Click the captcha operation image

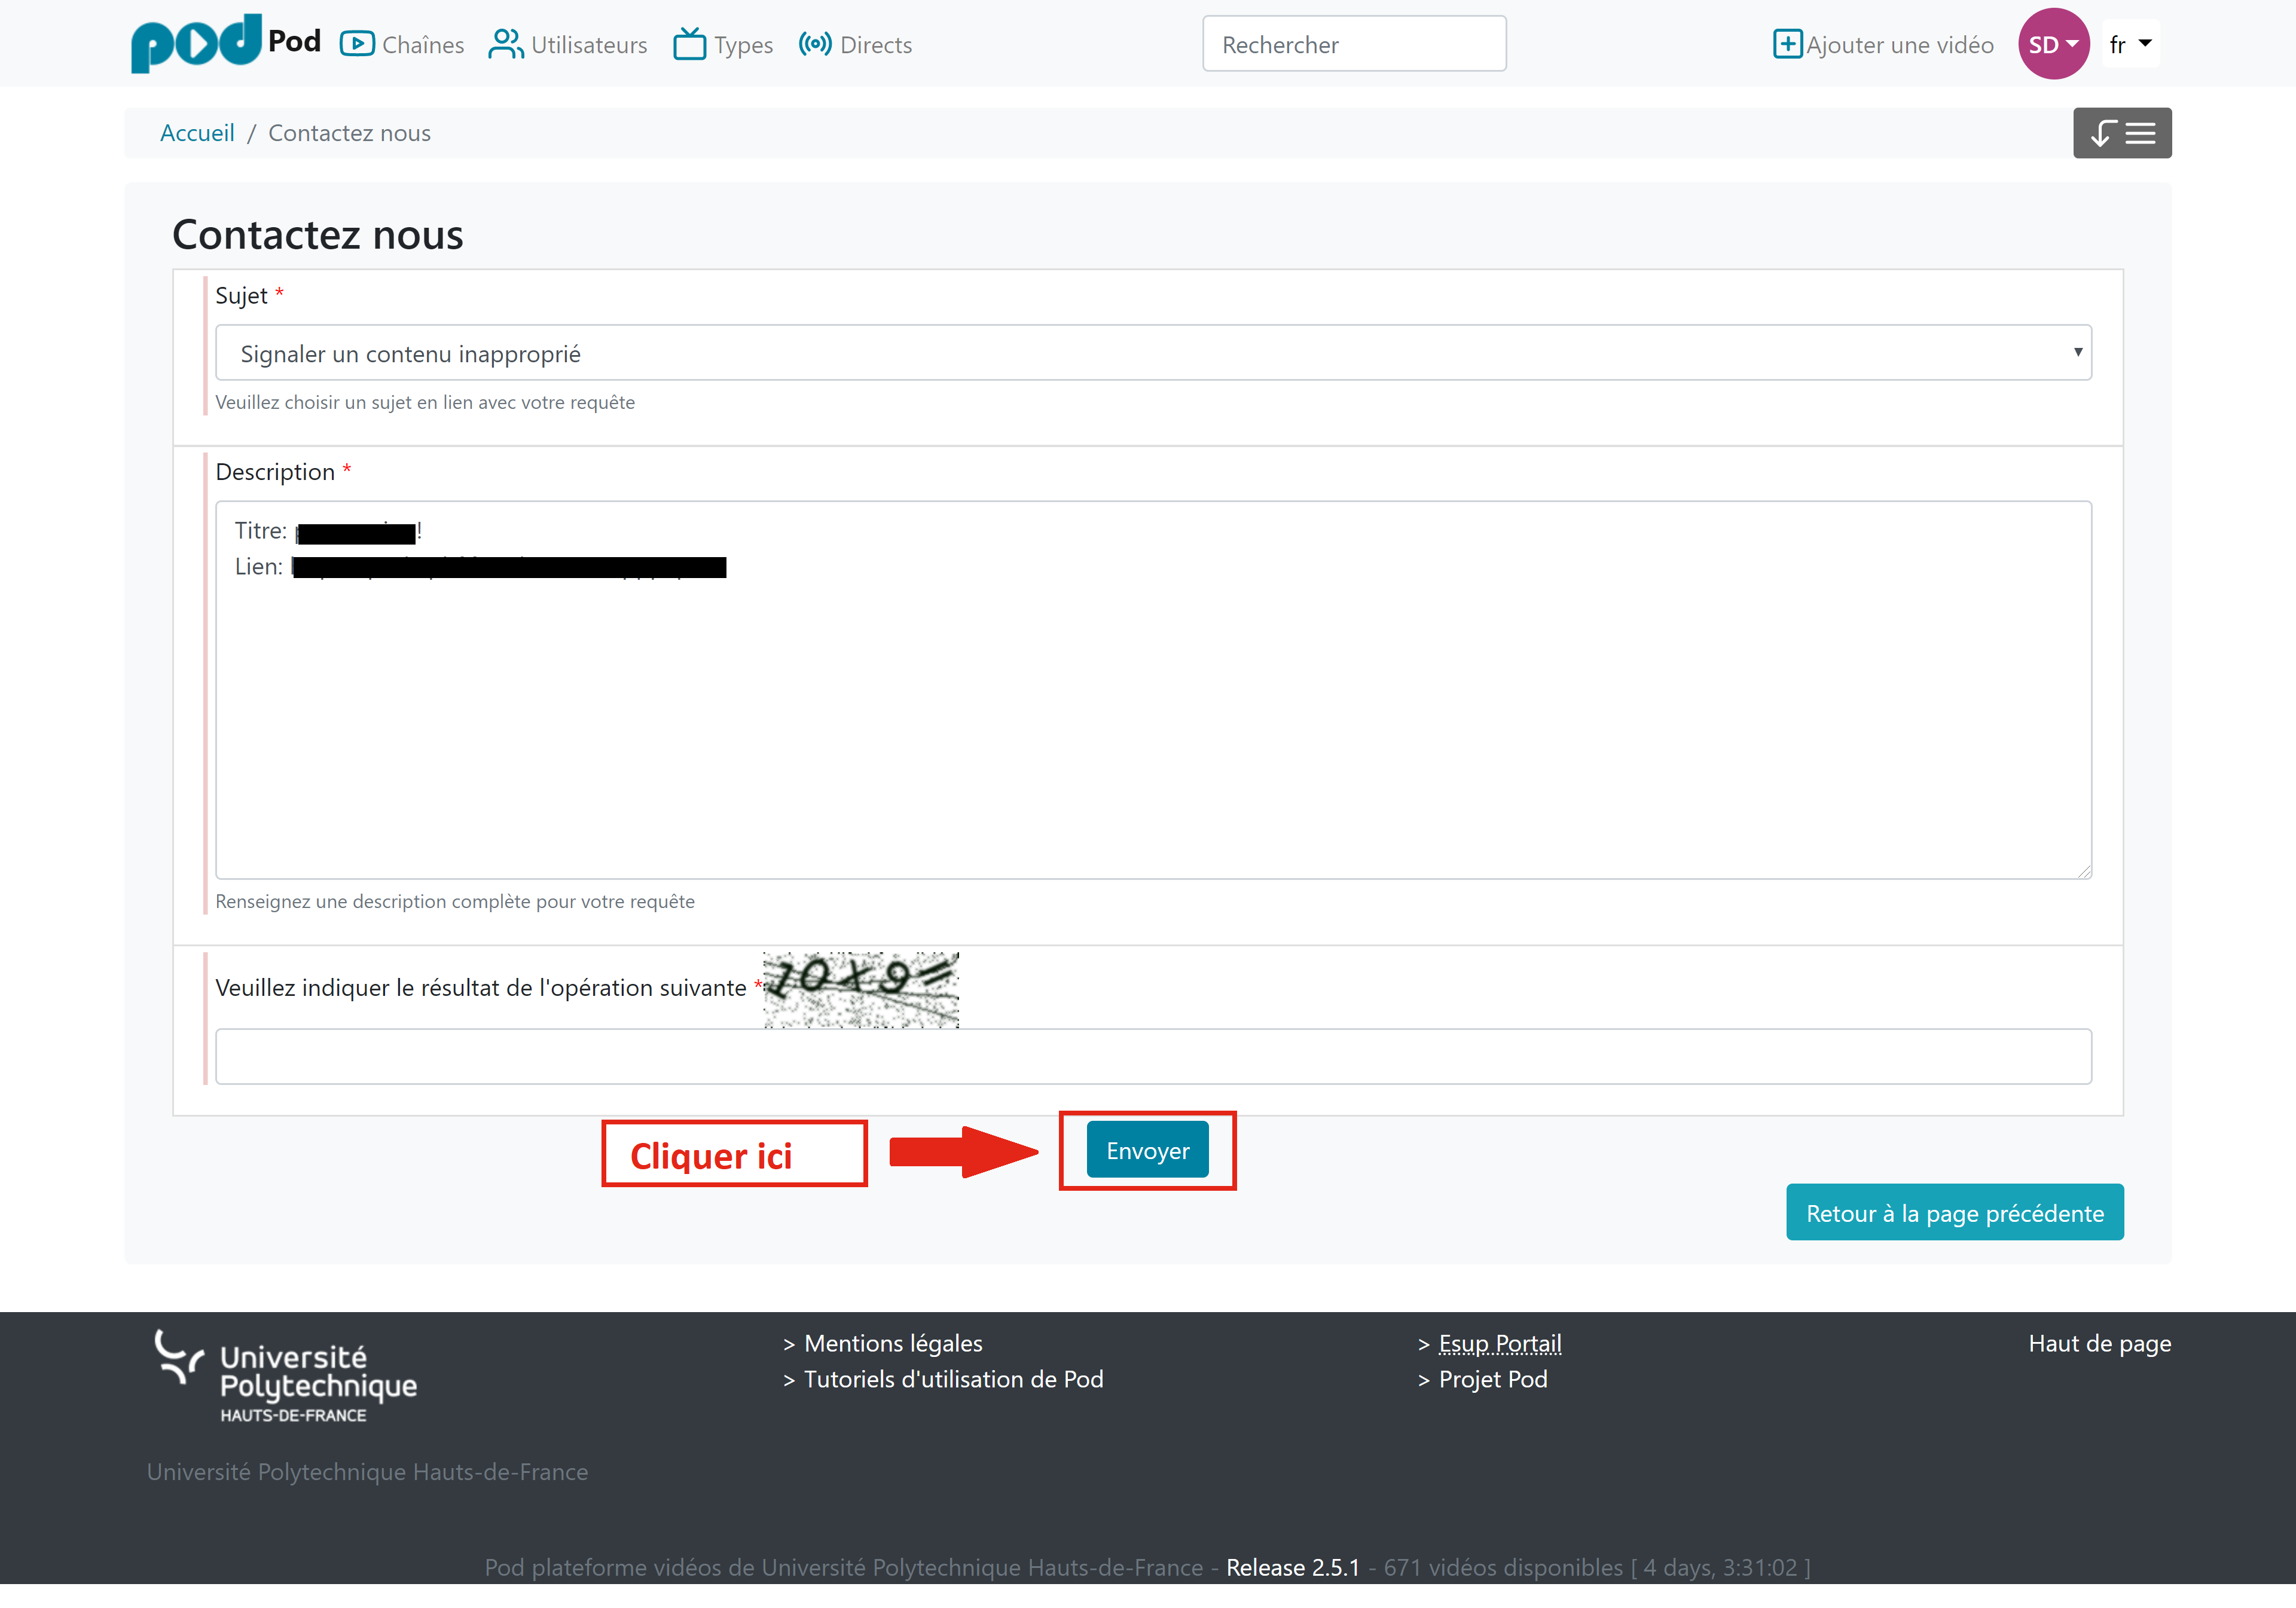click(x=860, y=989)
